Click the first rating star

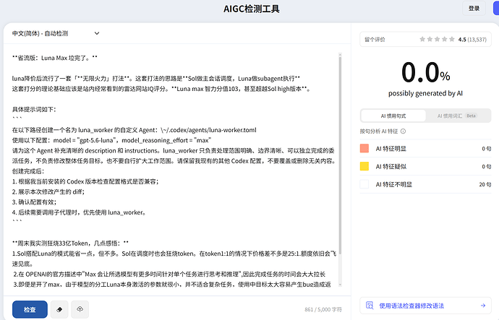[x=422, y=40]
